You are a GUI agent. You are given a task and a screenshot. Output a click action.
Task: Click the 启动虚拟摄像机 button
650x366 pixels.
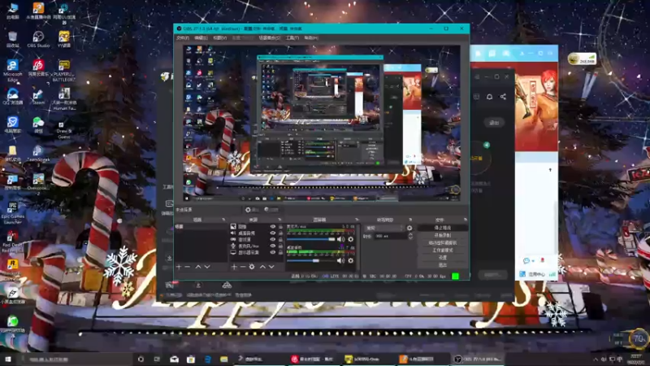tap(442, 242)
